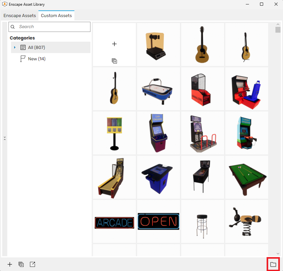Maximize the Enscape Asset Library window
Screen dimensions: 283x271
262,4
